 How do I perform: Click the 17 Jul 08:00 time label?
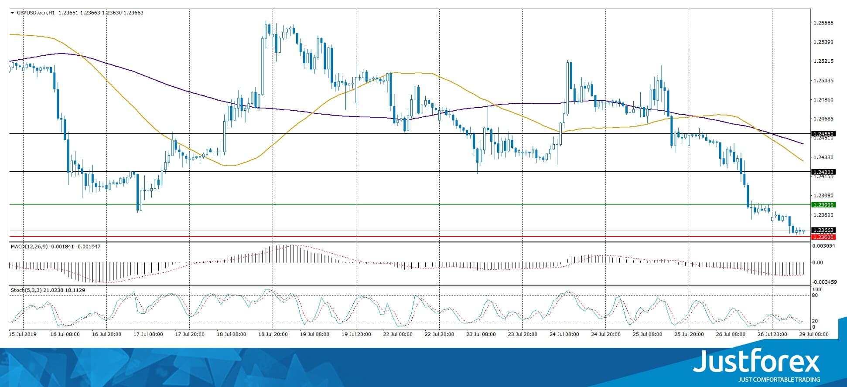pyautogui.click(x=148, y=334)
